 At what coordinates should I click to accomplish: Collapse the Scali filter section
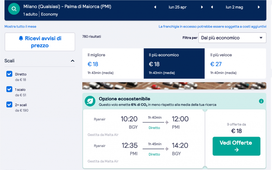click(x=73, y=61)
